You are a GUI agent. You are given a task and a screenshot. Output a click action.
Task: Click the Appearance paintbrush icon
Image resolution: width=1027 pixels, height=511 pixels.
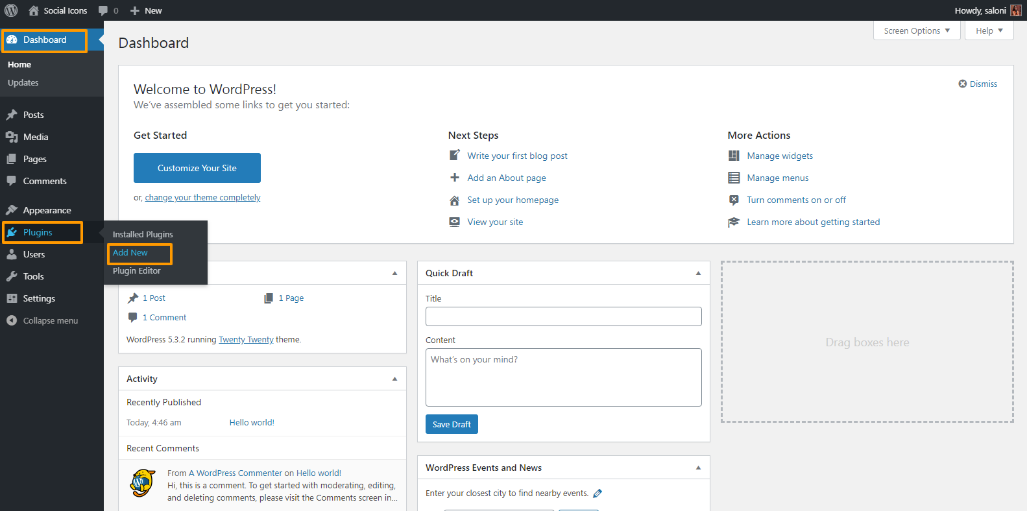(12, 210)
